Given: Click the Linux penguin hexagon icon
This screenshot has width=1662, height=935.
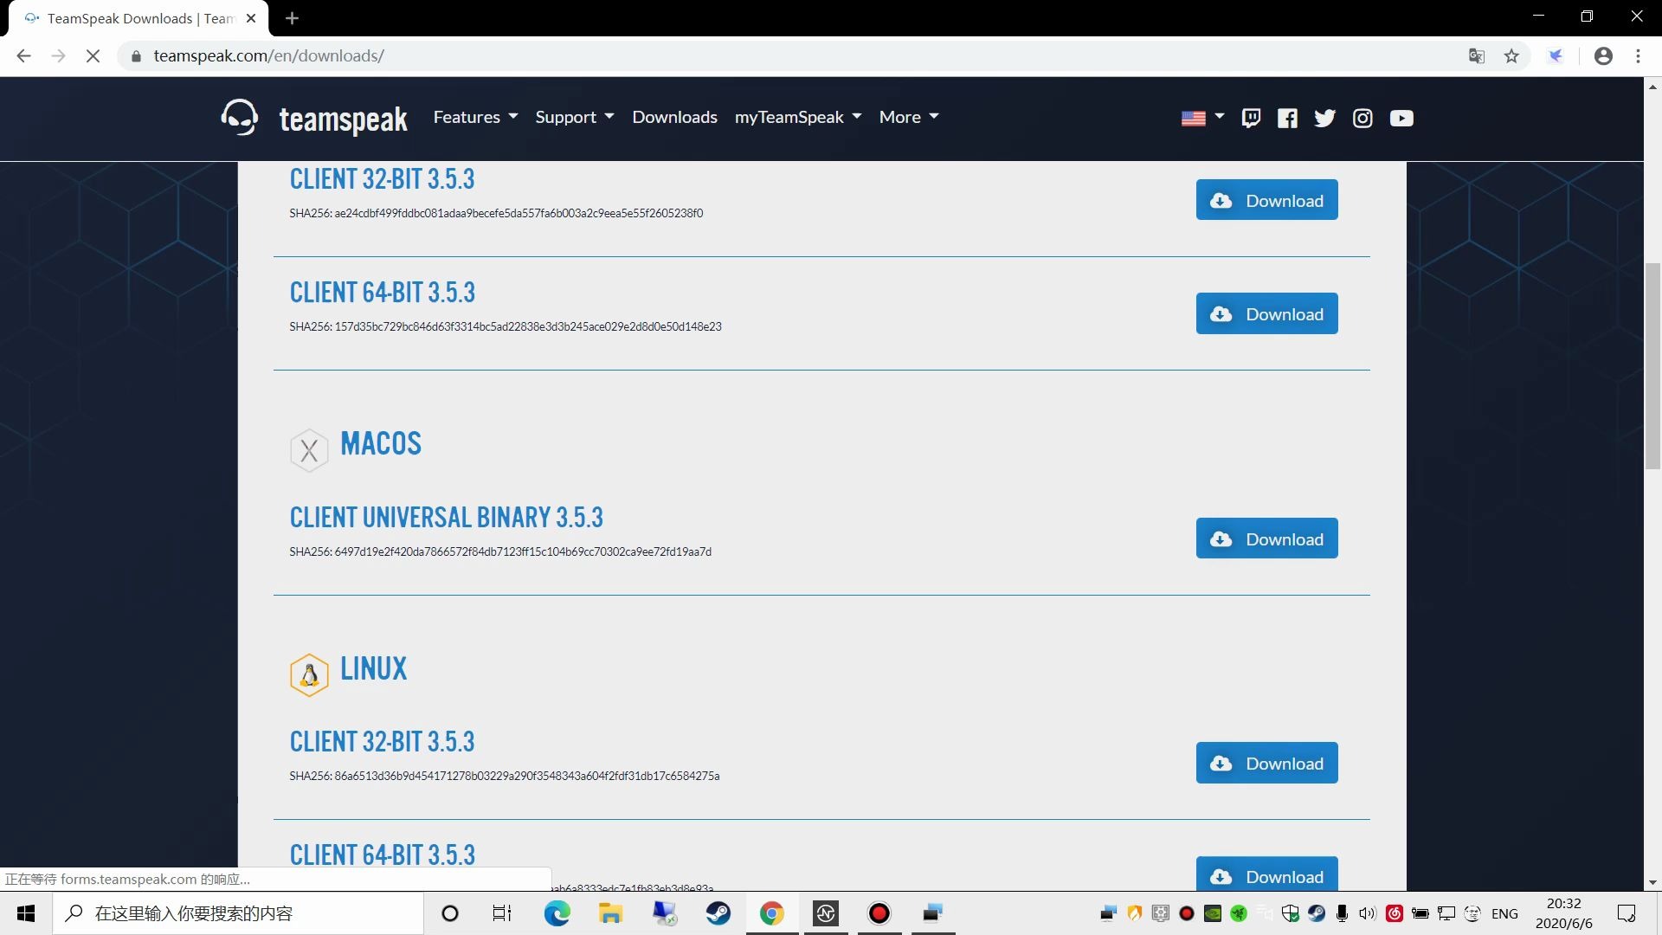Looking at the screenshot, I should tap(309, 675).
